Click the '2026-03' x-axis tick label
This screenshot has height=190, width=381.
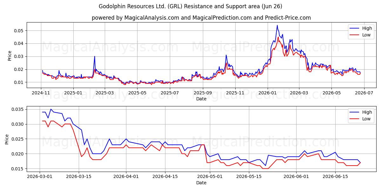tap(298, 93)
